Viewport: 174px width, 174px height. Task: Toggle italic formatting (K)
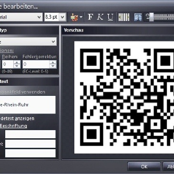click(x=100, y=17)
